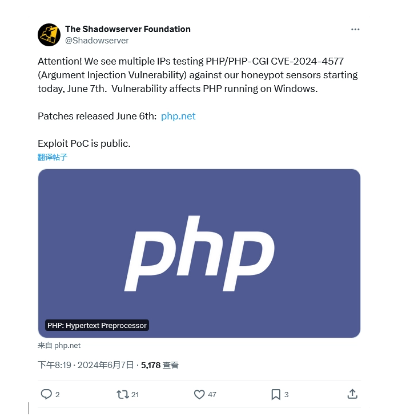Click 翻译帖子 to translate the post
This screenshot has width=406, height=420.
(53, 157)
